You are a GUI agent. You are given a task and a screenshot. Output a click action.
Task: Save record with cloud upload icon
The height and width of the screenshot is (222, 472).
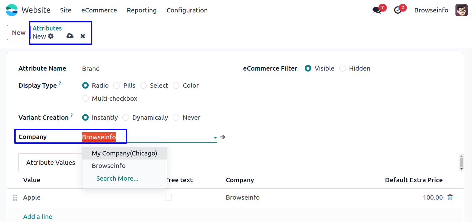pos(70,36)
